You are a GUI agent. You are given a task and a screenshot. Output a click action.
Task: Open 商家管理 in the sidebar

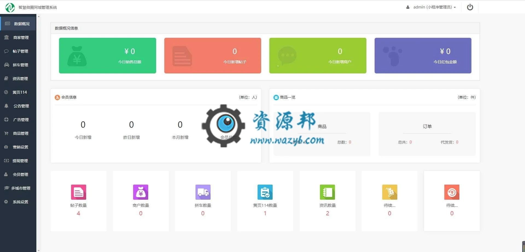[18, 38]
